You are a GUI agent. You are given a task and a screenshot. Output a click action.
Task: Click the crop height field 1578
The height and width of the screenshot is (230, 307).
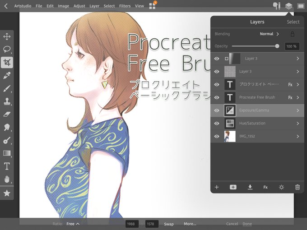click(x=152, y=224)
